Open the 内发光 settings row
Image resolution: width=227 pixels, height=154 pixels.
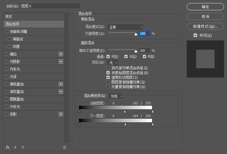click(34, 69)
